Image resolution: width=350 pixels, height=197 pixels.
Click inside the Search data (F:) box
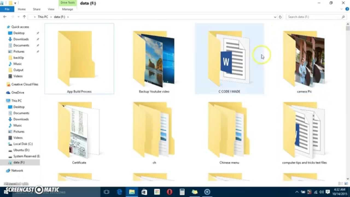pyautogui.click(x=314, y=17)
